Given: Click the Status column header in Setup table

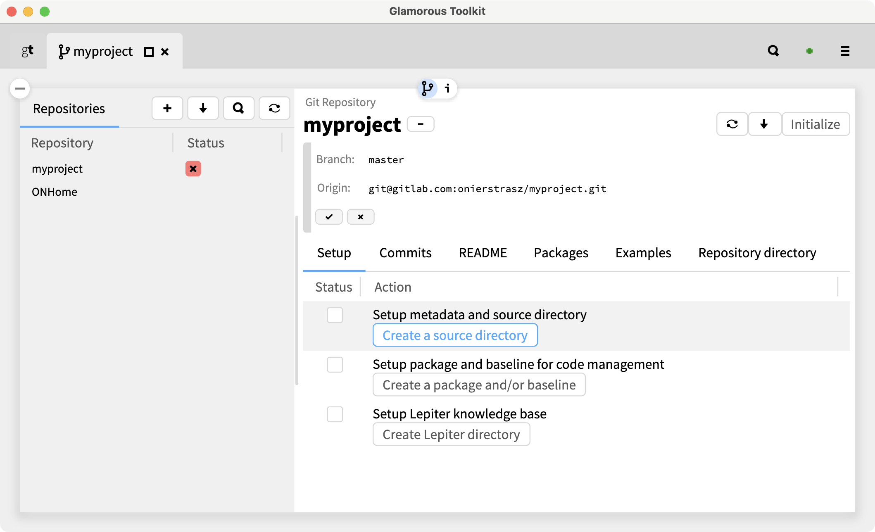Looking at the screenshot, I should tap(334, 287).
